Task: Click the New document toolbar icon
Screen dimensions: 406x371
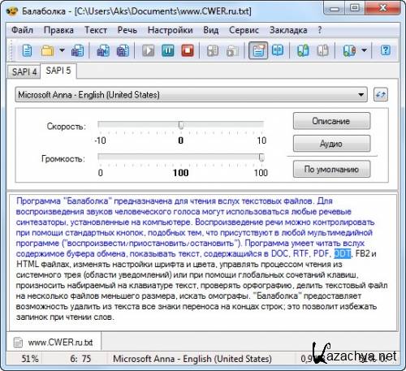Action: [x=27, y=50]
